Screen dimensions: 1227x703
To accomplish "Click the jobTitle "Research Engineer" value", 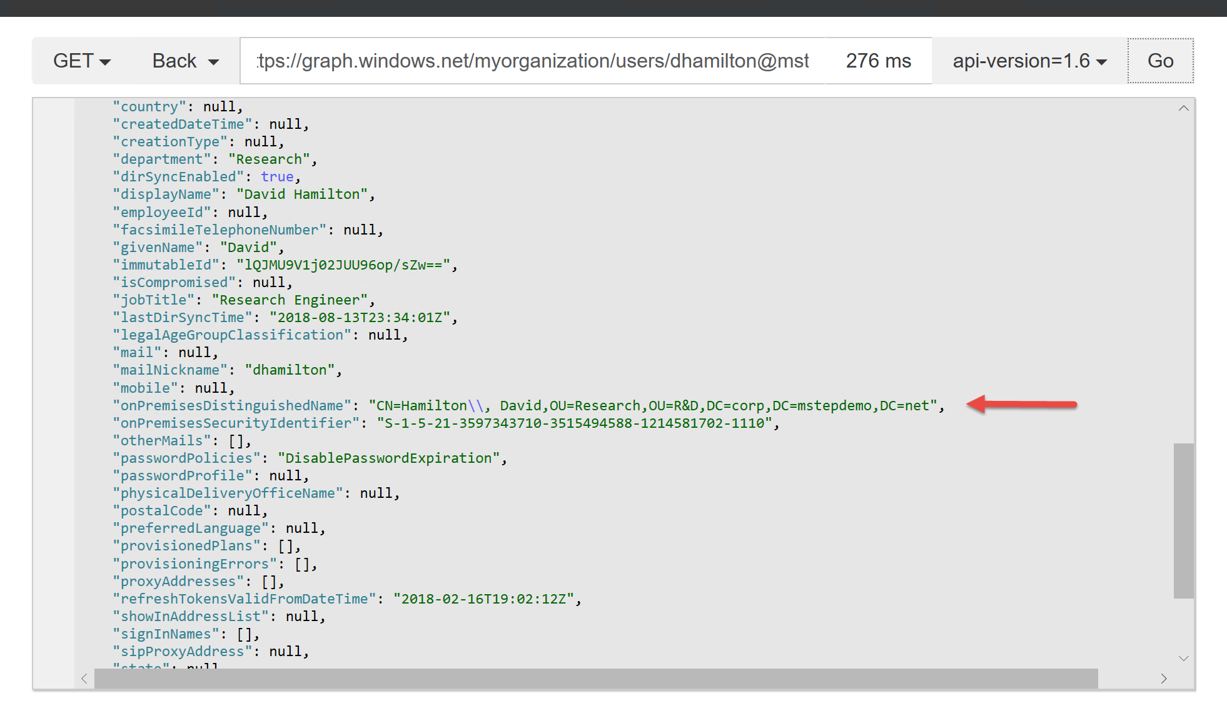I will (290, 300).
